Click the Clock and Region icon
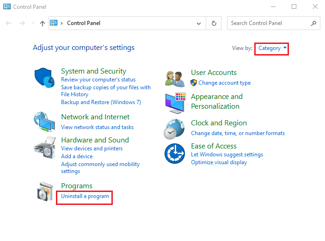This screenshot has width=325, height=241. (174, 129)
